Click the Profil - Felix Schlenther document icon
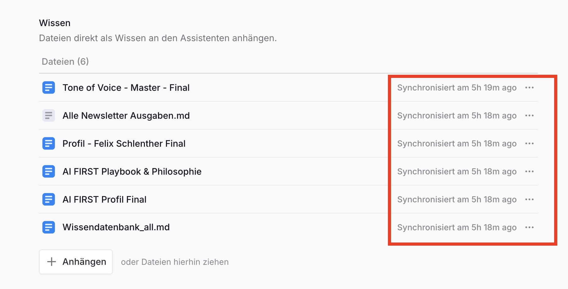568x289 pixels. [x=48, y=144]
